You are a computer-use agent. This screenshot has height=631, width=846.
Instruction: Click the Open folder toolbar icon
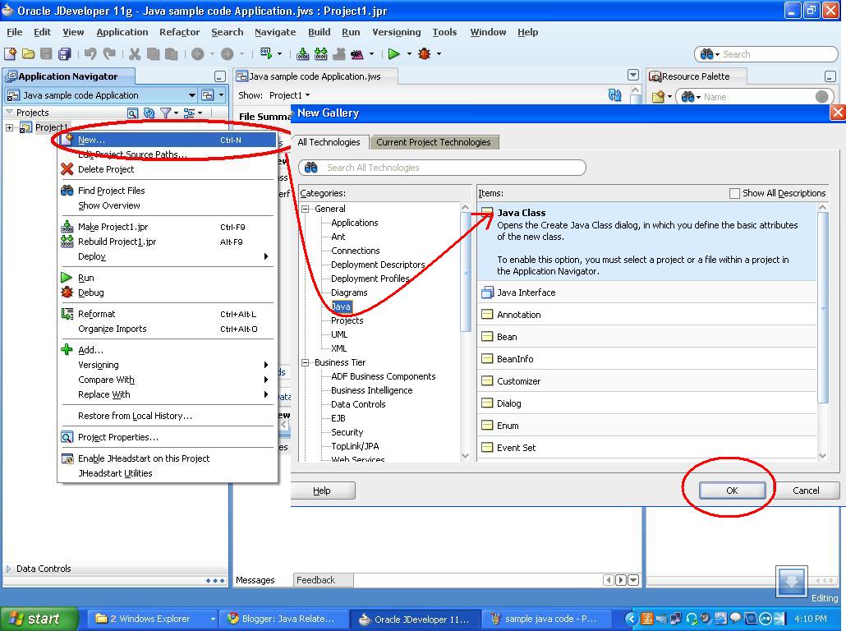pyautogui.click(x=28, y=54)
